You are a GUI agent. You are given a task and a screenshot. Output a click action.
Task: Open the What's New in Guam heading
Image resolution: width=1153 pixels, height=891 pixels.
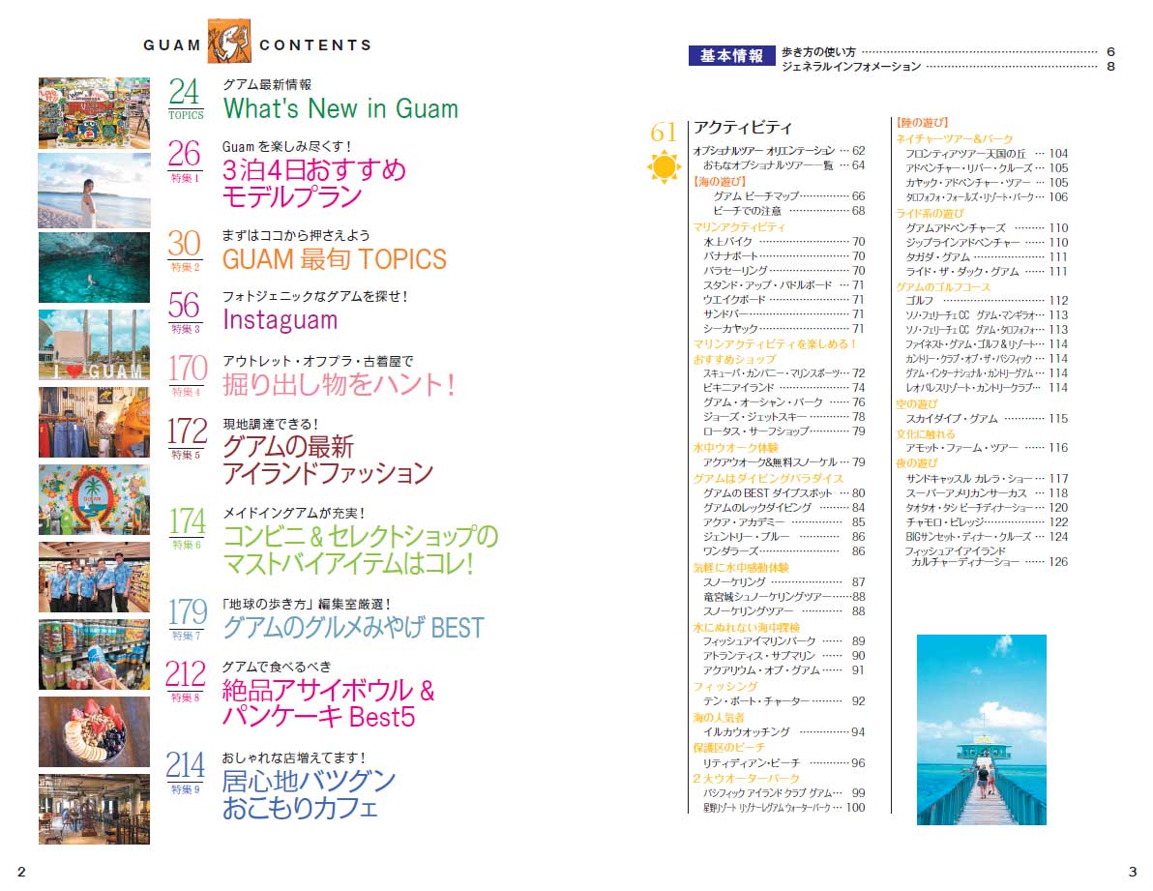coord(340,108)
